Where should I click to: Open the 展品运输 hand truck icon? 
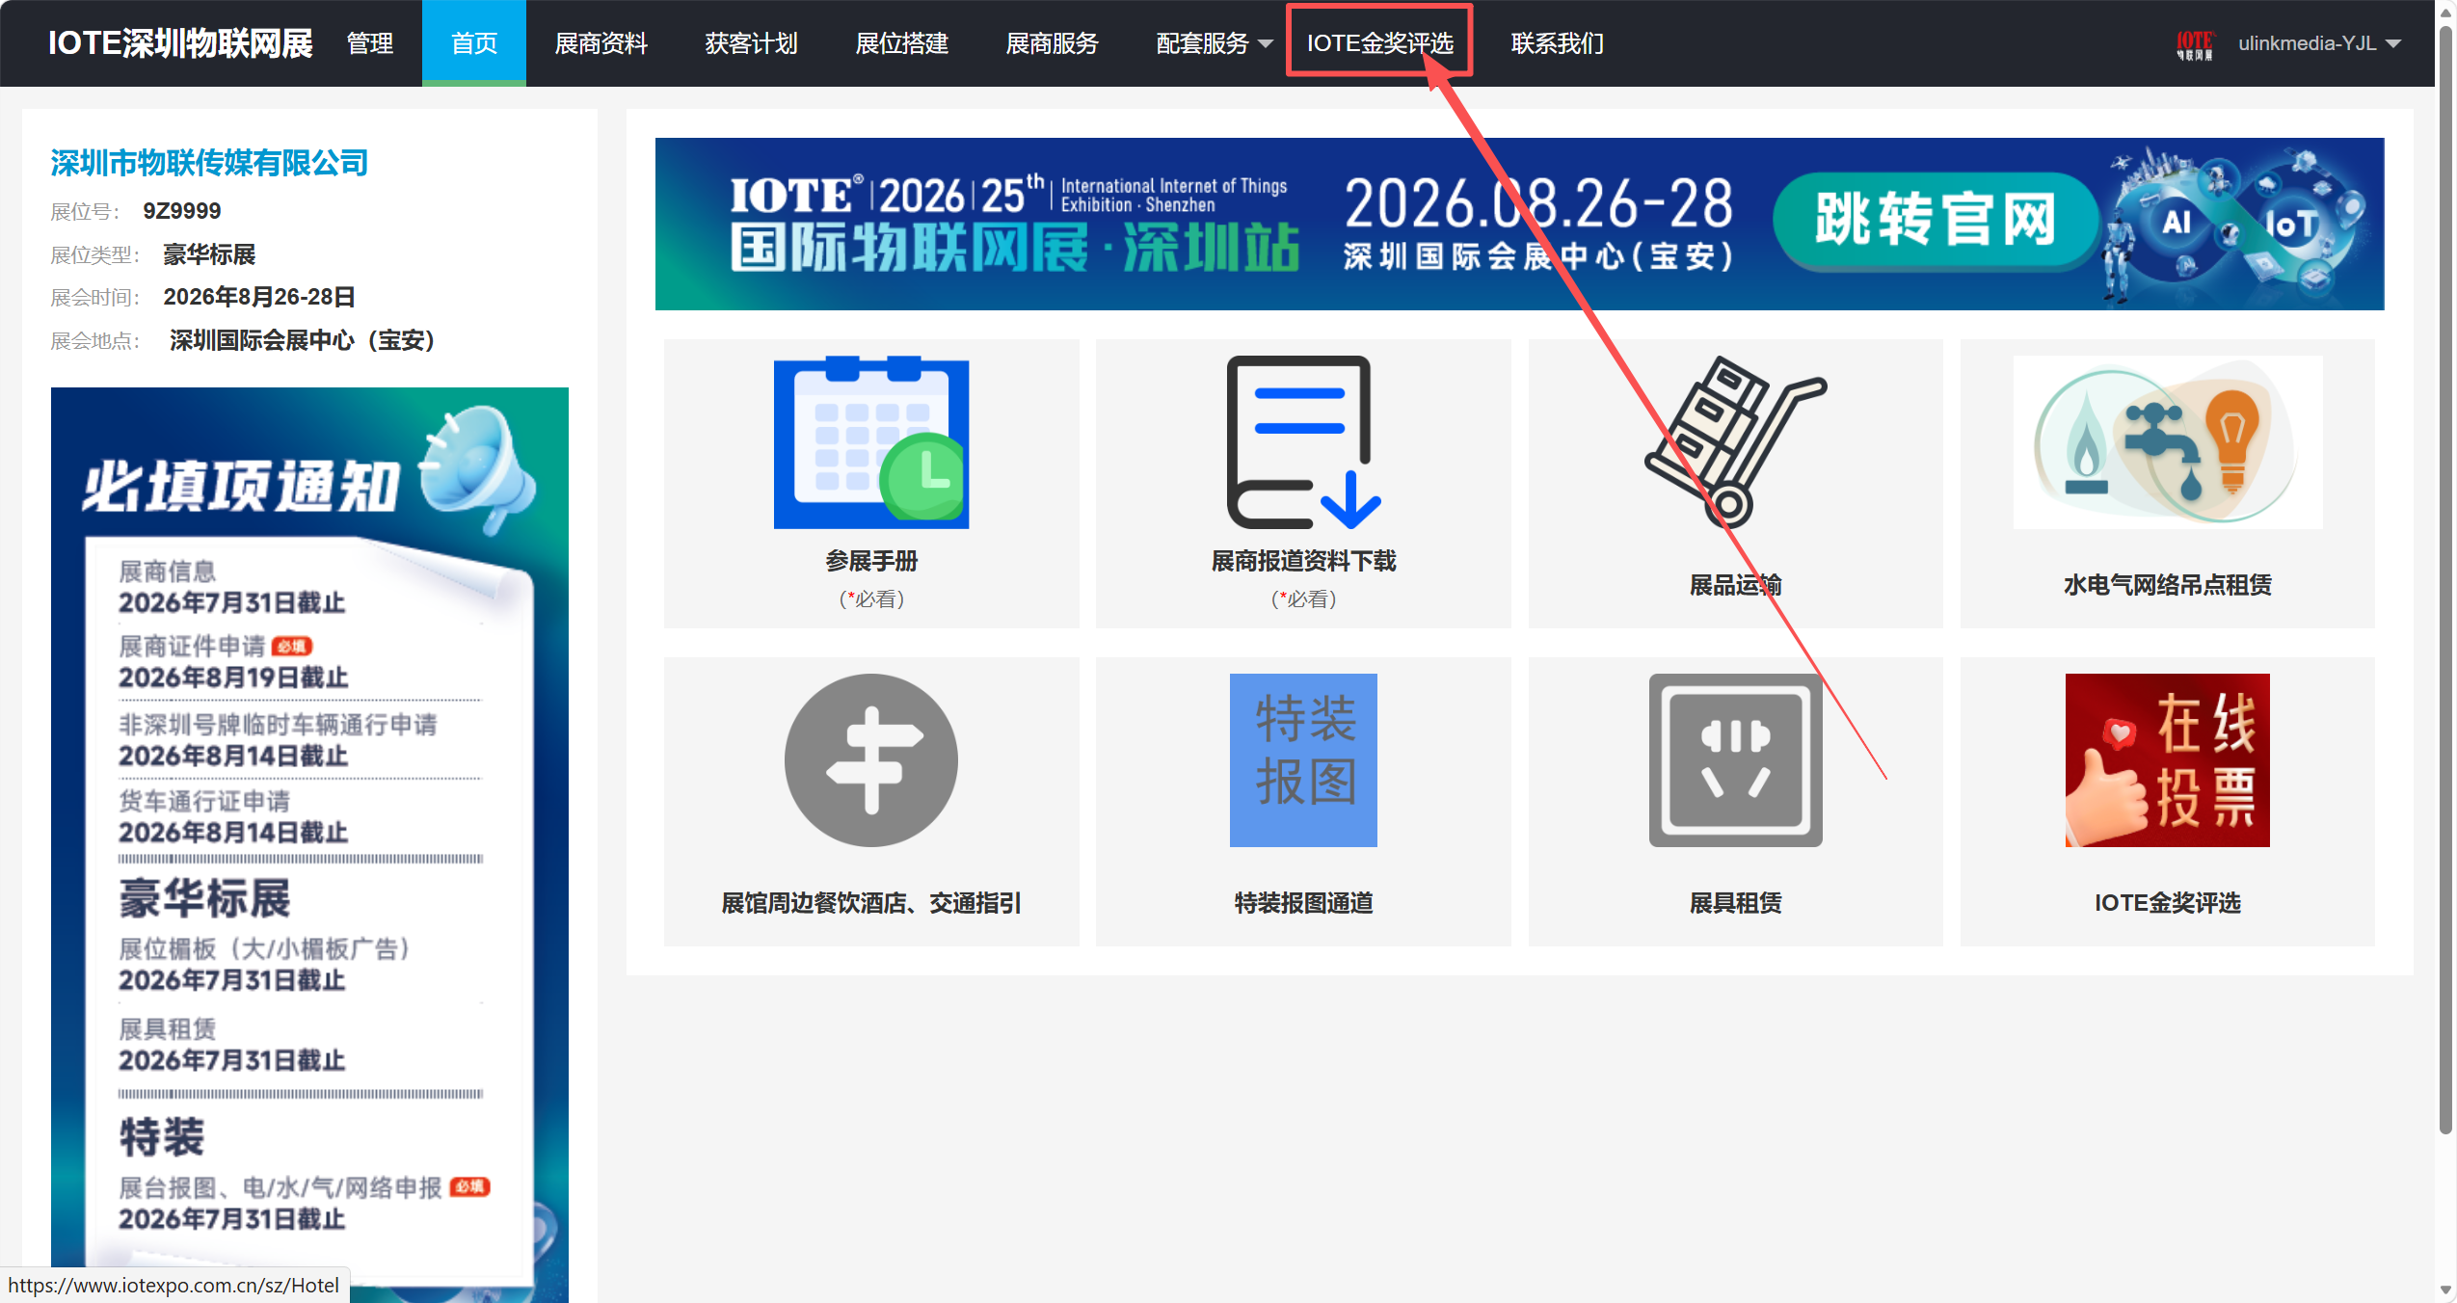[x=1734, y=442]
